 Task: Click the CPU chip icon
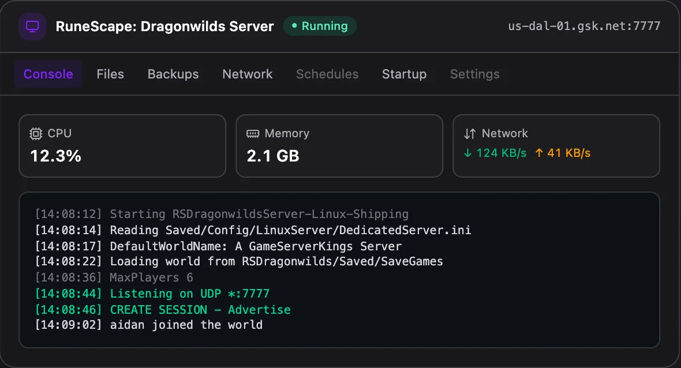(x=36, y=134)
